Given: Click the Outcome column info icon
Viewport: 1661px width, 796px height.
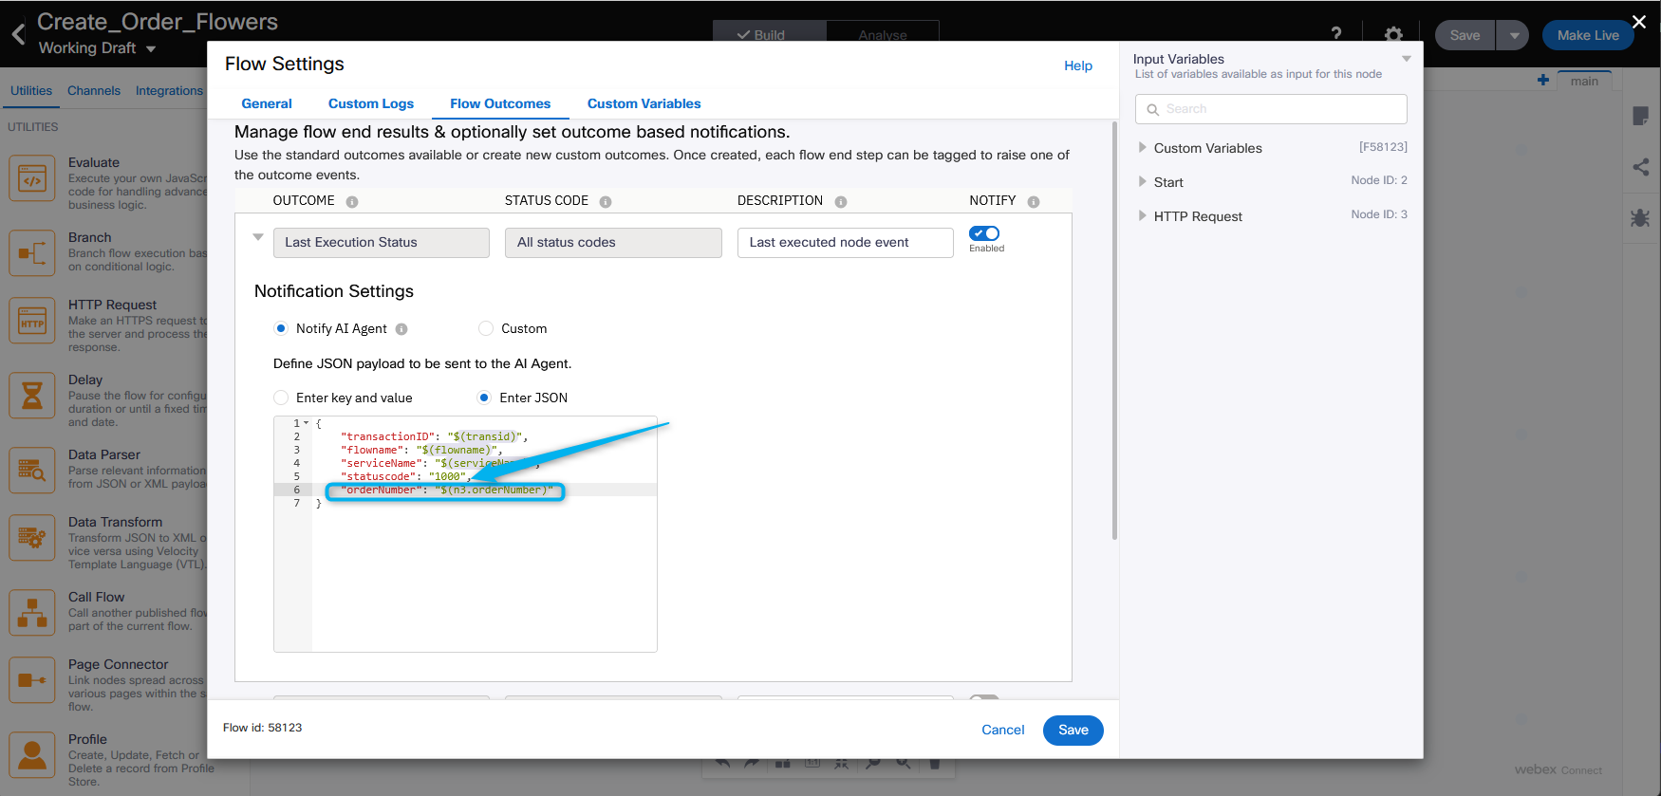Looking at the screenshot, I should click(352, 202).
